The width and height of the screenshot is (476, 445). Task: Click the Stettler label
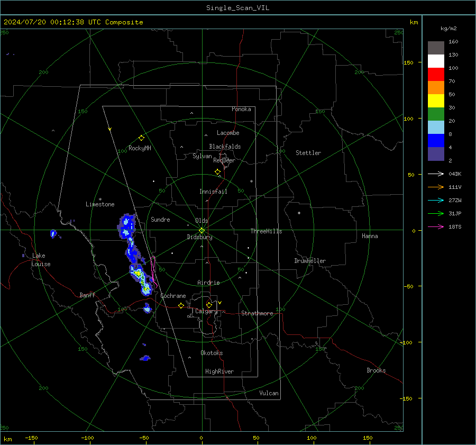coord(308,153)
